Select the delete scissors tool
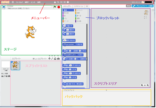This screenshot has width=156, height=108. click(x=58, y=2)
